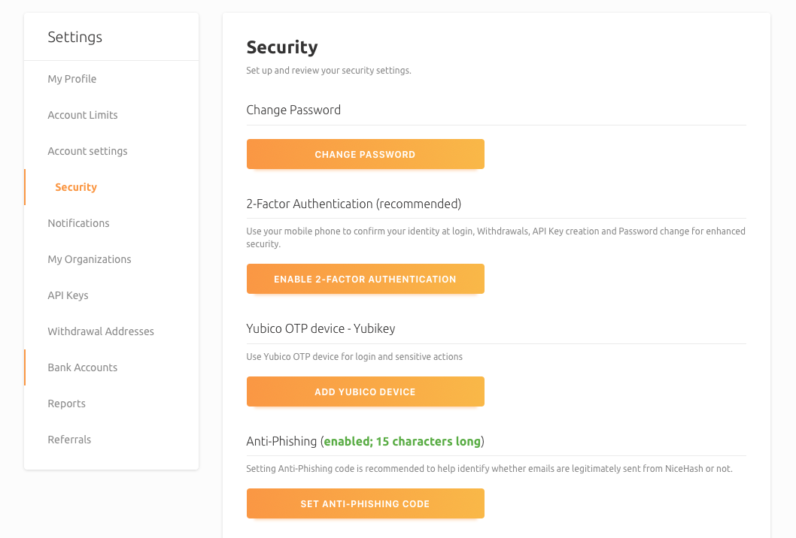Open Notifications settings
796x538 pixels.
click(x=78, y=223)
